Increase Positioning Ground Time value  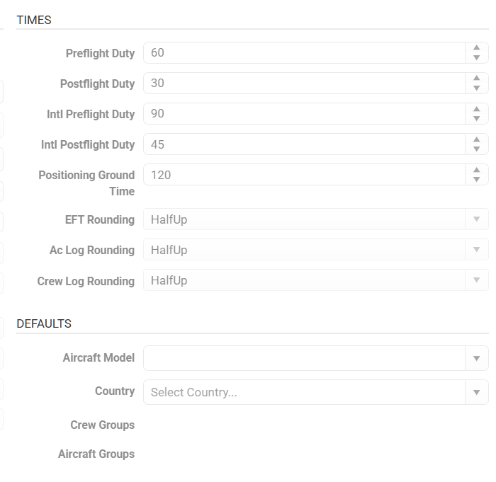pos(476,170)
